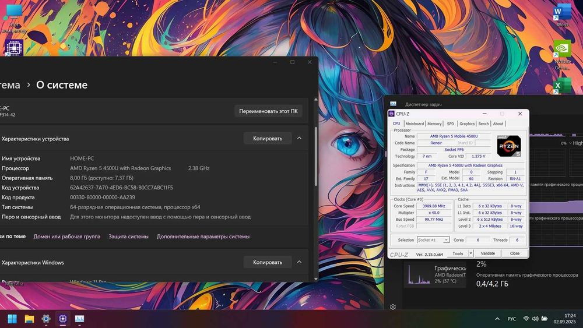Open the Socket #1 selection dropdown
The image size is (583, 328).
tap(433, 240)
